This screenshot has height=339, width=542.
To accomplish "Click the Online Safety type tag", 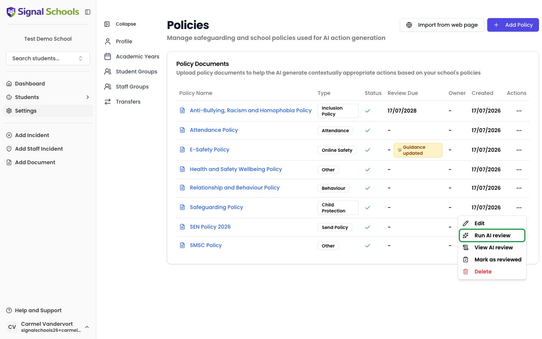I will [x=337, y=150].
